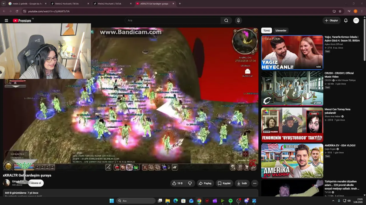Screen dimensions: 366x205
Task: Open the Windows Start menu
Action: tap(112, 201)
